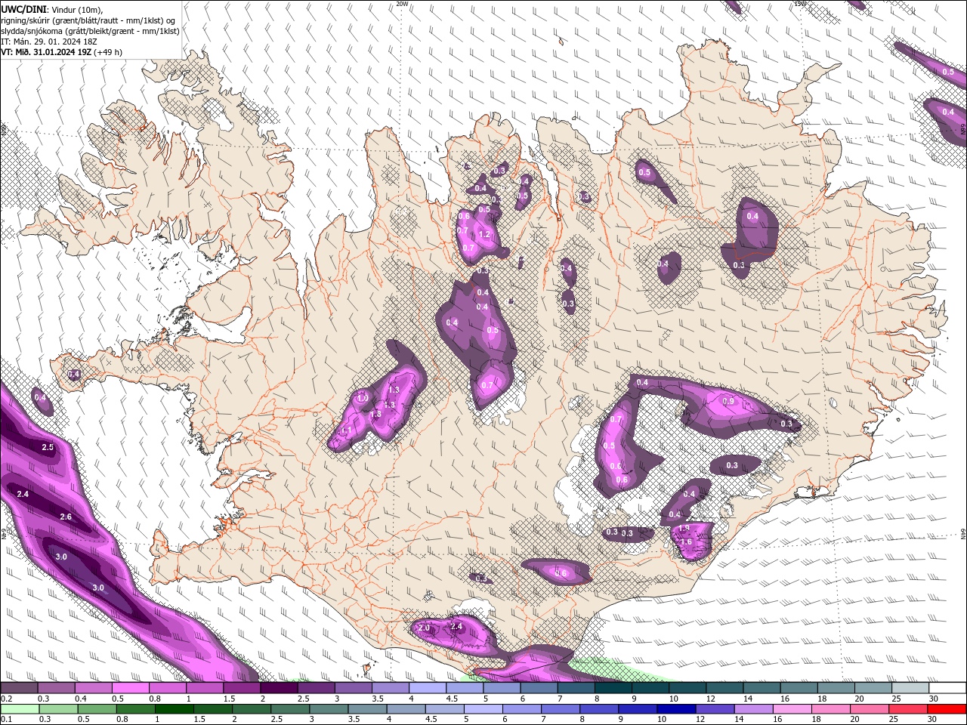967x725 pixels.
Task: Pick the bright pink snow swatch between 0.5 and 0.8
Action: [130, 688]
